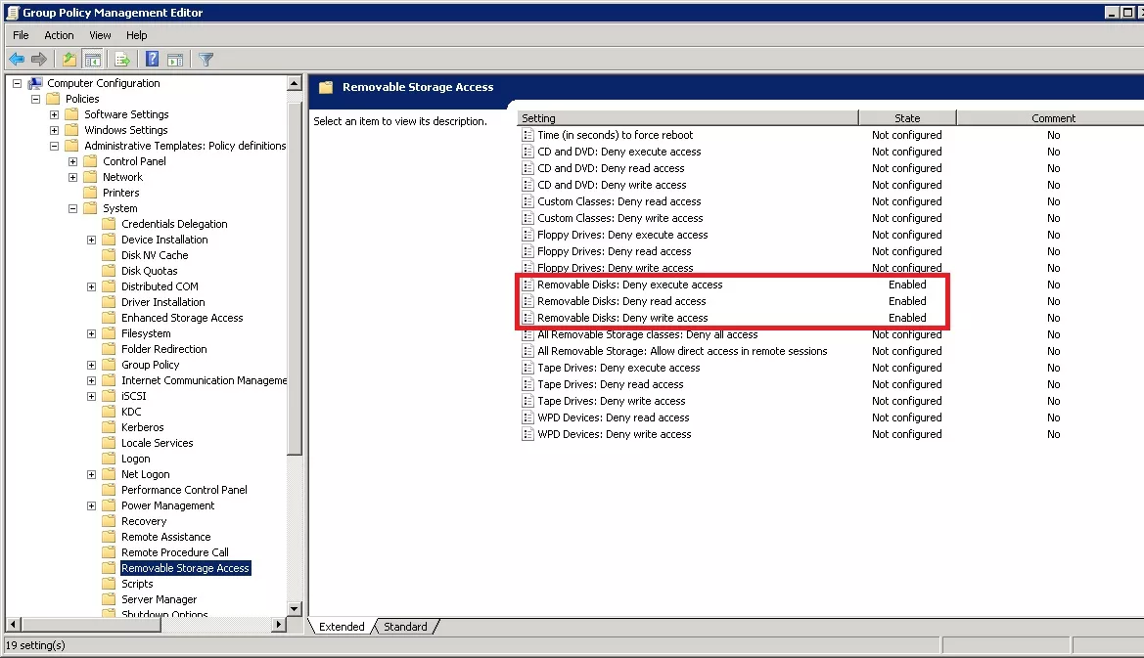Click the icon beside Floppy Drives: Deny execute access

coord(527,235)
